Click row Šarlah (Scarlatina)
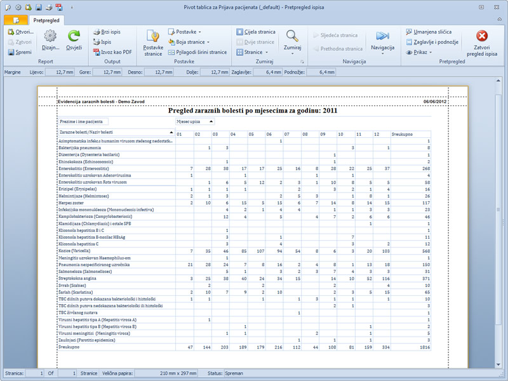Viewport: 508px width, 381px height. [x=244, y=292]
